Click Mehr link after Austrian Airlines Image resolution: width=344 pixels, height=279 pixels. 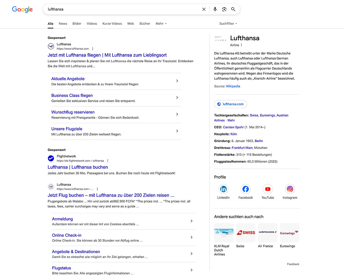pos(231,120)
